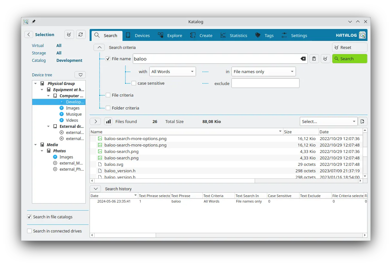The width and height of the screenshot is (392, 266).
Task: Sort results by the Date column header
Action: tap(340, 132)
